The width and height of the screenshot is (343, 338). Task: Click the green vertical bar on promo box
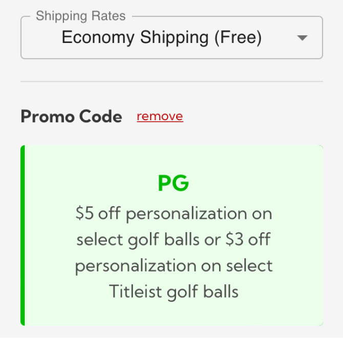(23, 235)
